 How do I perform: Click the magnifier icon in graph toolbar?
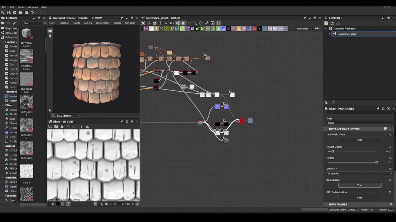(166, 23)
